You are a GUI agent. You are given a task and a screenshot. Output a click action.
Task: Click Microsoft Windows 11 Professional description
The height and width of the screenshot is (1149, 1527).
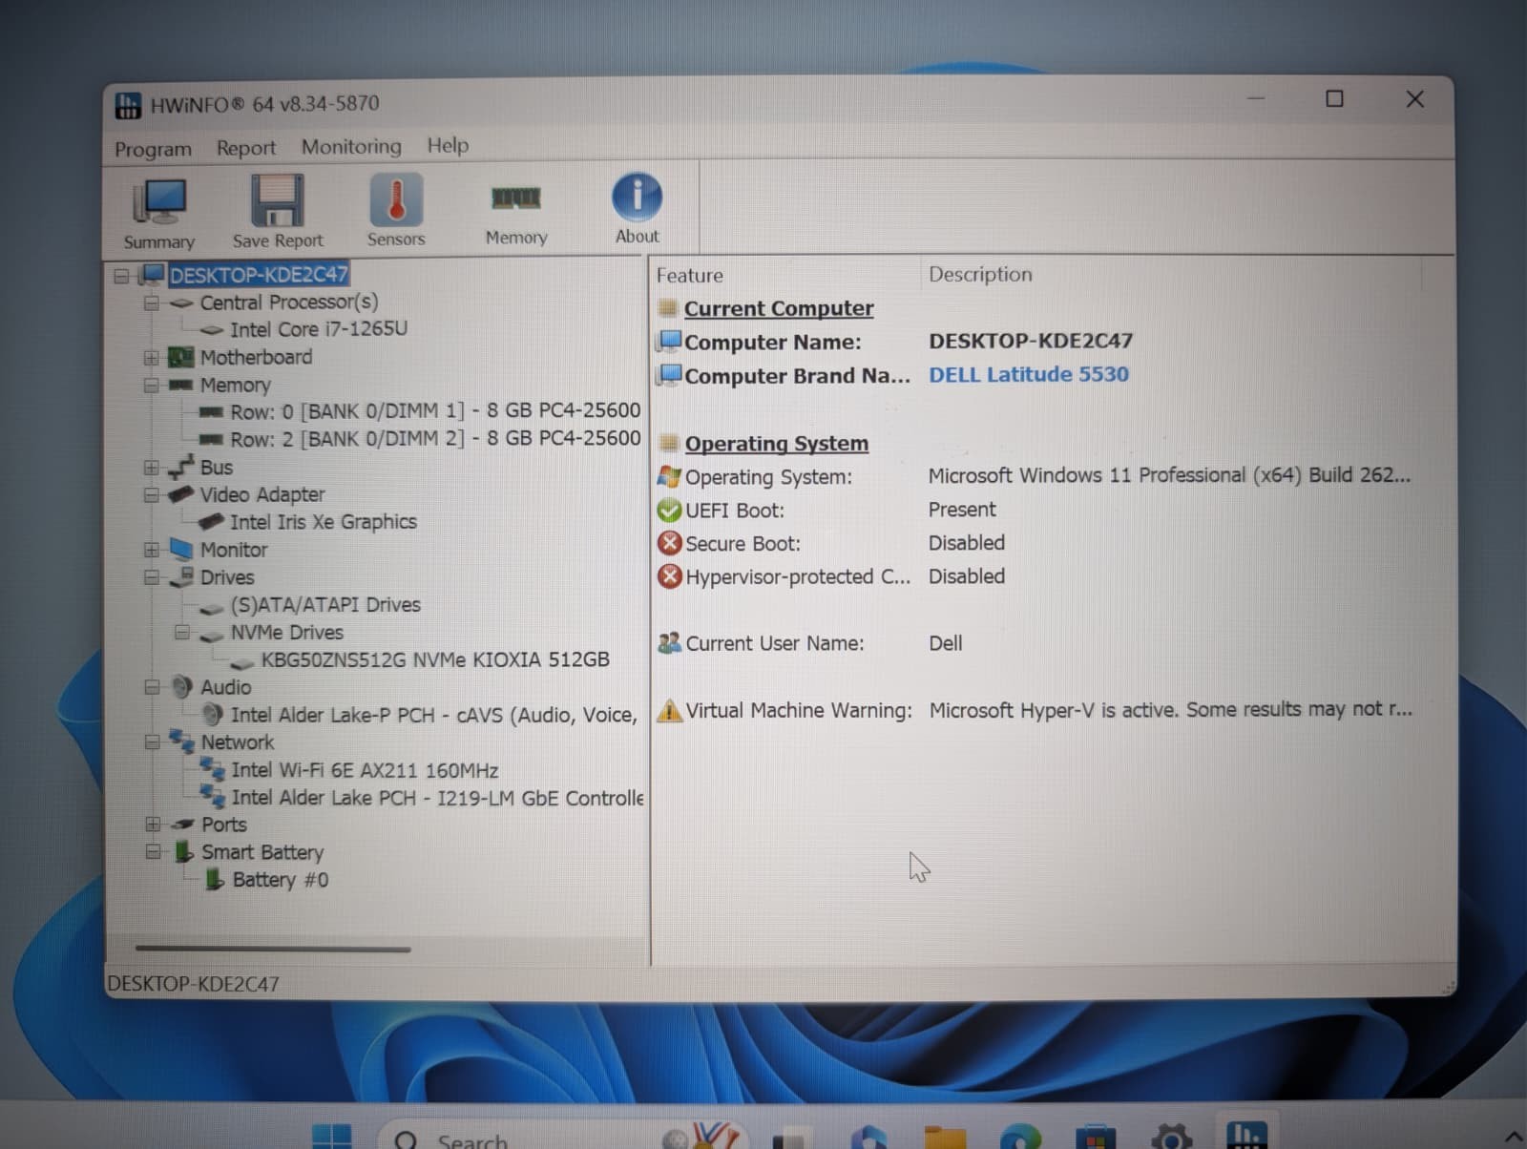(1169, 475)
